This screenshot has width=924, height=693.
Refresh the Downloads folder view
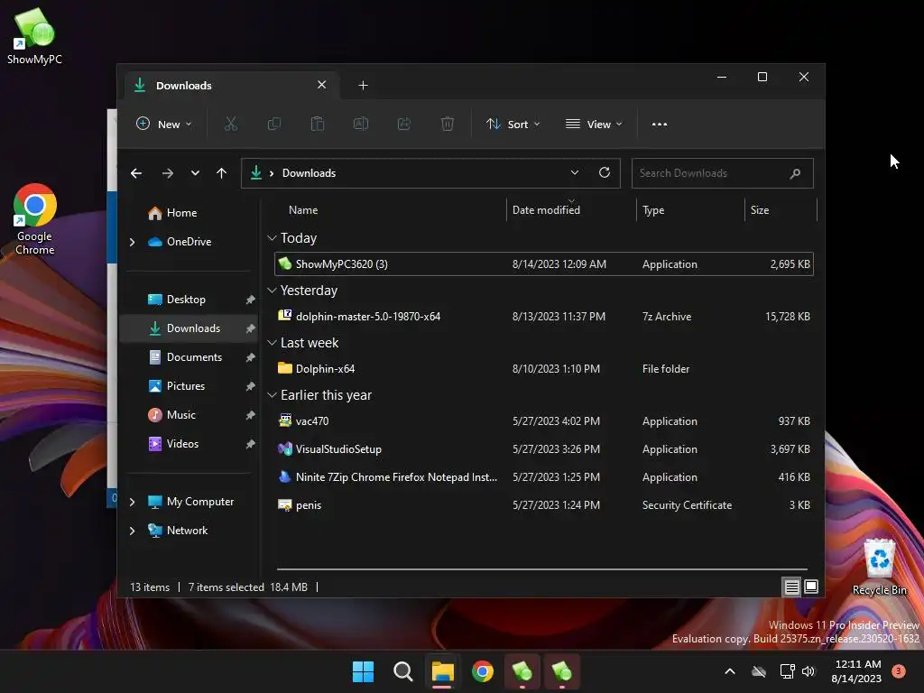[x=605, y=172]
